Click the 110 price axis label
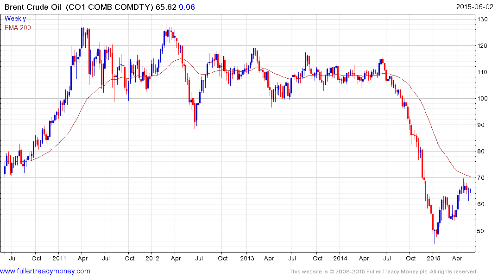 coord(482,72)
